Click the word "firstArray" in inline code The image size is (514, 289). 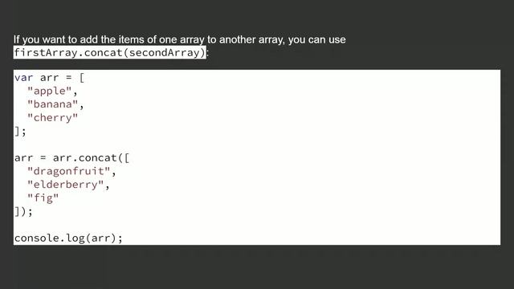(46, 52)
